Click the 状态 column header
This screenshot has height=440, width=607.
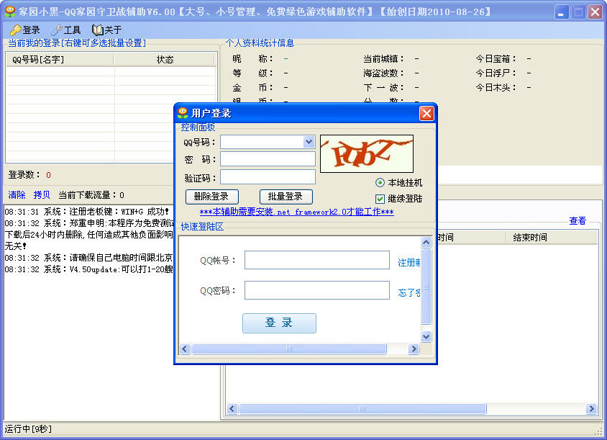[x=164, y=59]
